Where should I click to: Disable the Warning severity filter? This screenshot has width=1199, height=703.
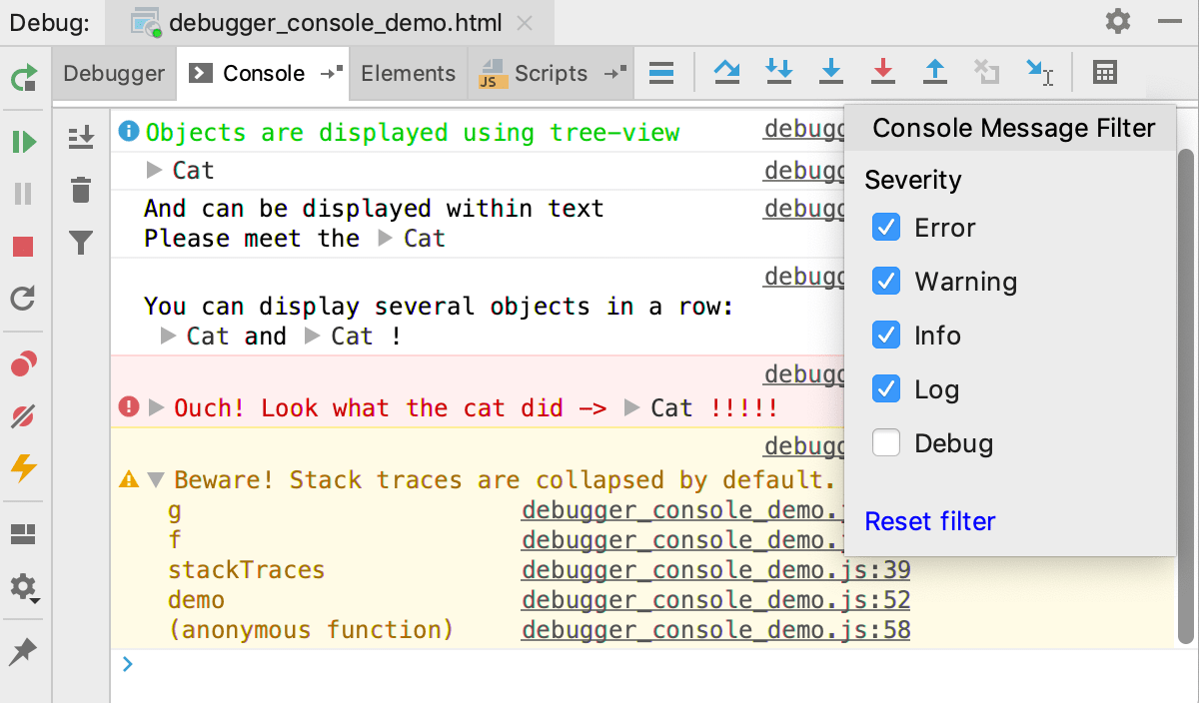pyautogui.click(x=885, y=281)
